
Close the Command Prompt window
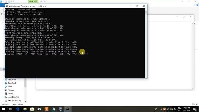coord(144,6)
